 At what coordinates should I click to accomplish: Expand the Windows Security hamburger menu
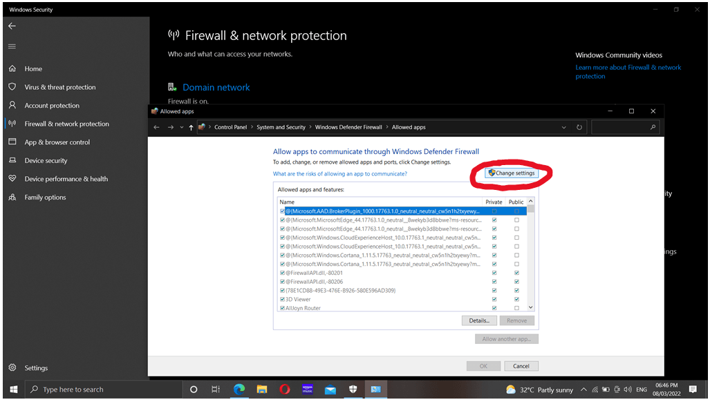[x=11, y=46]
